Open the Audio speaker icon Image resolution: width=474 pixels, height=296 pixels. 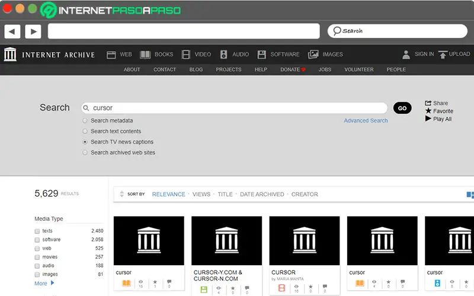223,54
